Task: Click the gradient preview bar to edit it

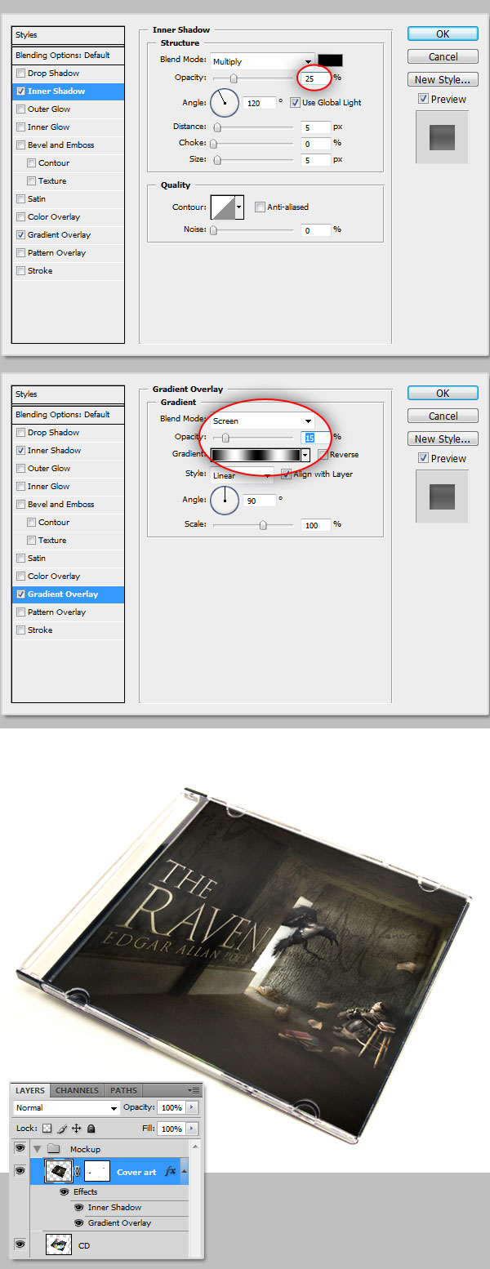Action: tap(256, 455)
